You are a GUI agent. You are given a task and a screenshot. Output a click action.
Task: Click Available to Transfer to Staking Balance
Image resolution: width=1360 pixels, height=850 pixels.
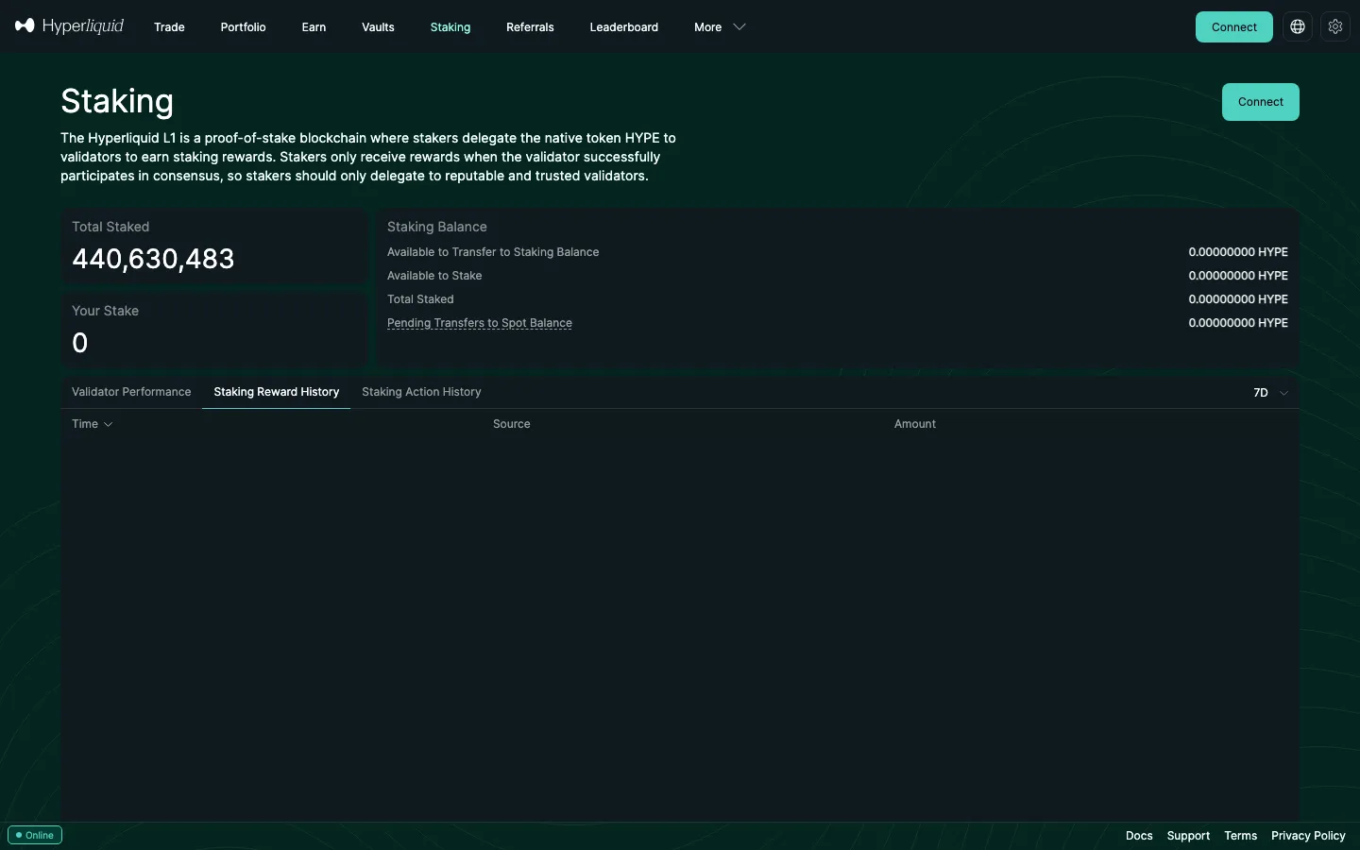(x=493, y=252)
